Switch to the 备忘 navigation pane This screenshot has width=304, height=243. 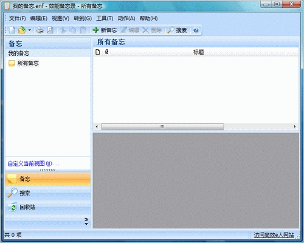pos(48,179)
